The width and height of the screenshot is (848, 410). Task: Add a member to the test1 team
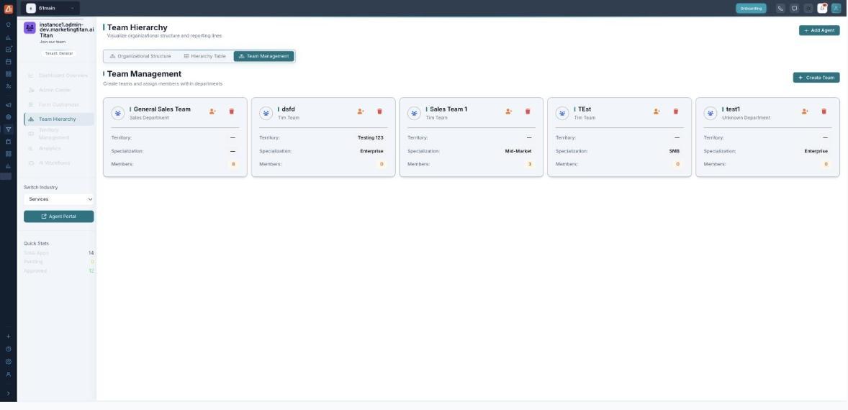(x=805, y=111)
